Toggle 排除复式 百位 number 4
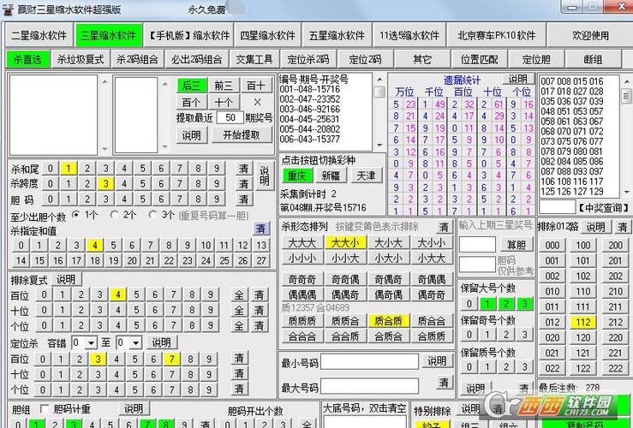The width and height of the screenshot is (633, 428). tap(117, 294)
